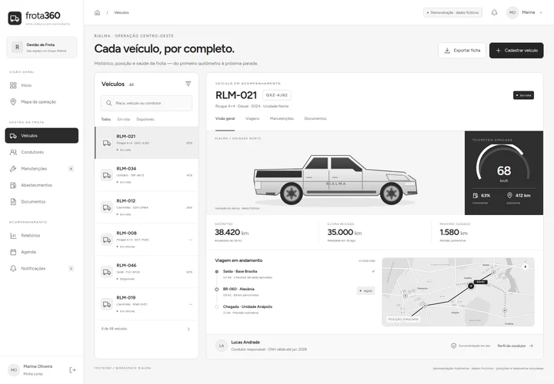Open Início in the sidebar
554x384 pixels.
pyautogui.click(x=42, y=85)
